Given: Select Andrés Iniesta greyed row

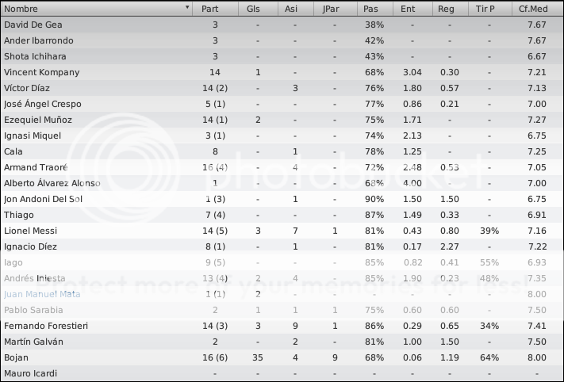Looking at the screenshot, I should [x=282, y=278].
